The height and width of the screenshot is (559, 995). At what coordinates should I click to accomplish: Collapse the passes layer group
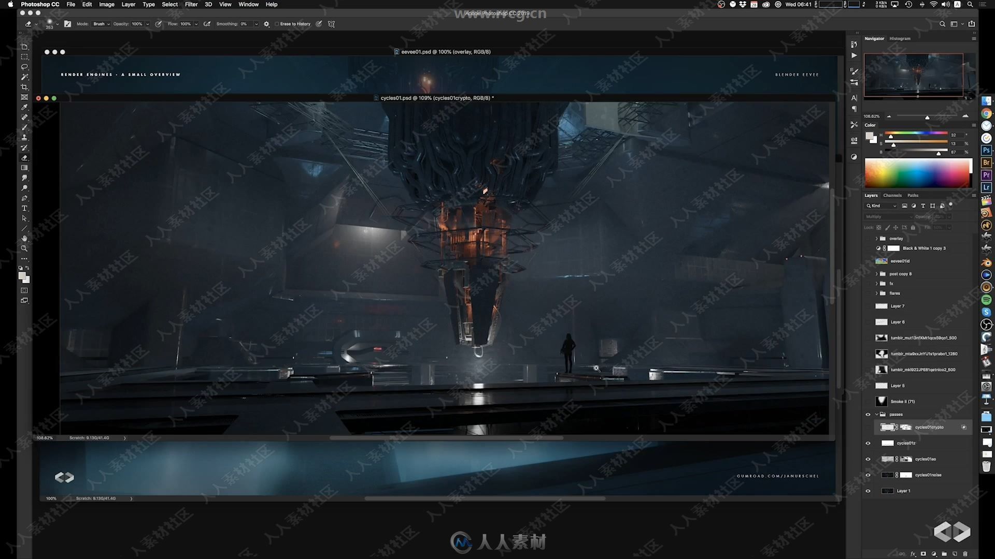(x=877, y=414)
